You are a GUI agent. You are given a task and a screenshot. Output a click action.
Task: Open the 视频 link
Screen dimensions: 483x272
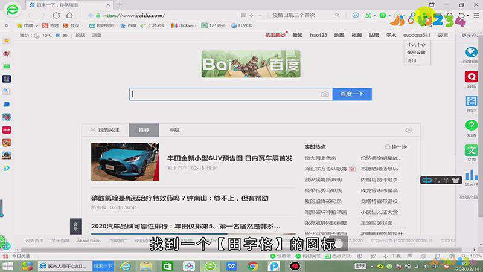356,35
